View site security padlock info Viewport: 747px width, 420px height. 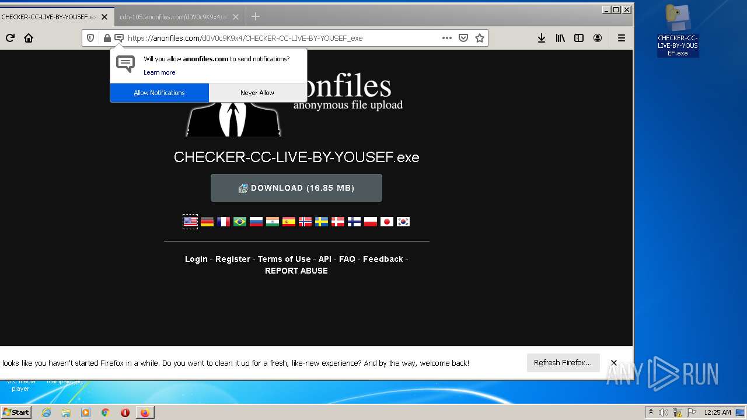107,38
